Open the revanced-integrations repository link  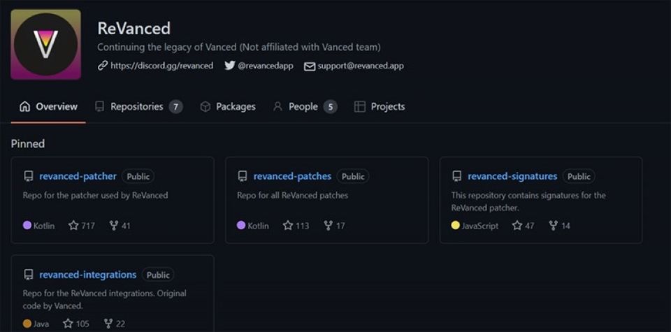point(87,275)
